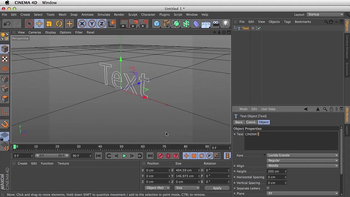Toggle Y-axis lock
This screenshot has width=350, height=197.
click(92, 24)
